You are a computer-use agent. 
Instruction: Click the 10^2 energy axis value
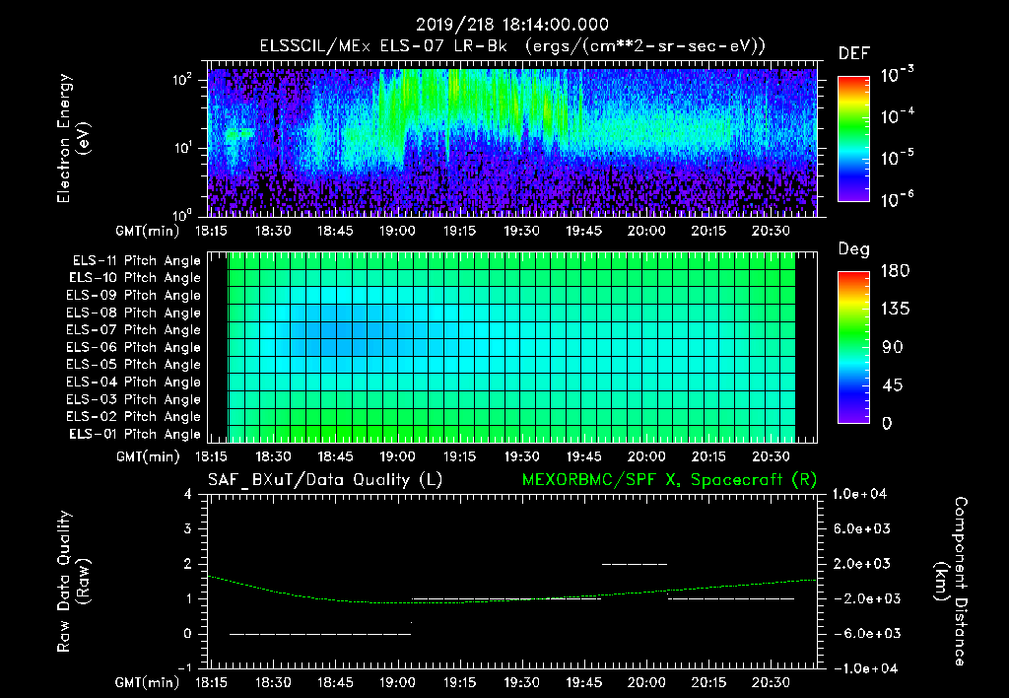pyautogui.click(x=182, y=81)
